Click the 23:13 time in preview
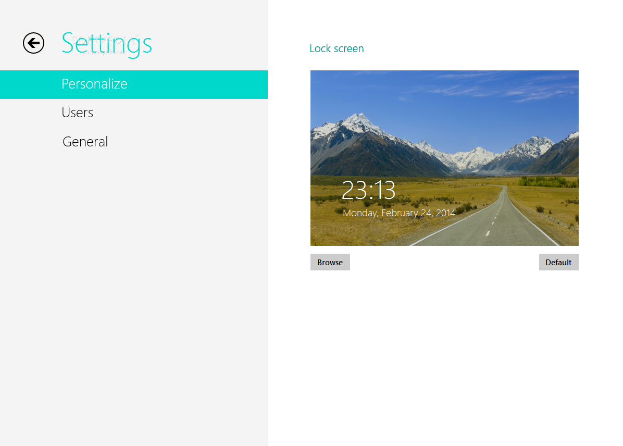623x446 pixels. 368,190
